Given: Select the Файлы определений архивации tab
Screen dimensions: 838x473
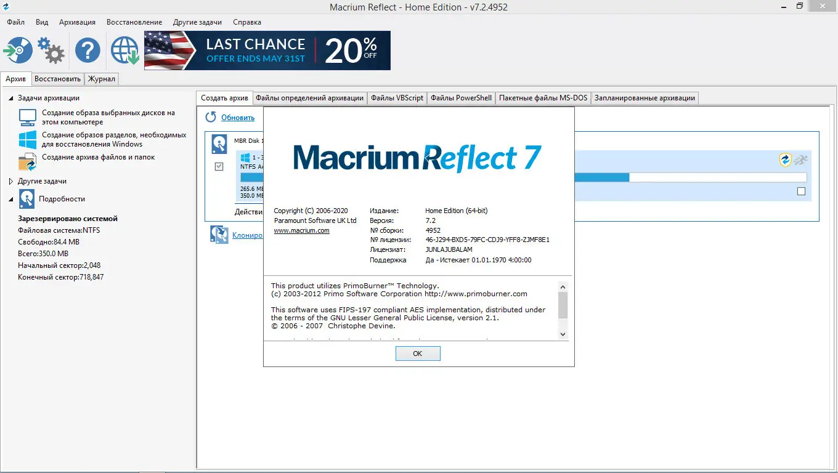Looking at the screenshot, I should [309, 98].
